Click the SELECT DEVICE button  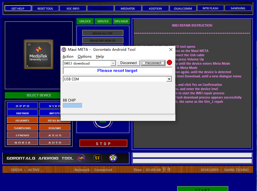pos(33,95)
